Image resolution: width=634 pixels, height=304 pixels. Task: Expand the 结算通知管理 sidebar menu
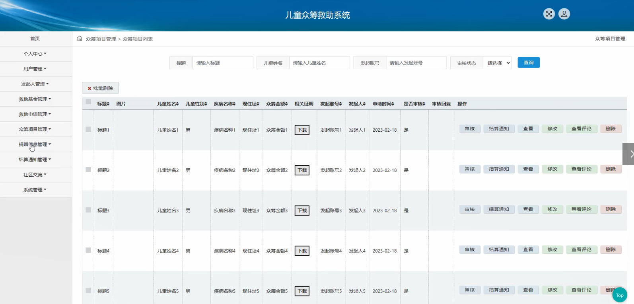point(35,160)
